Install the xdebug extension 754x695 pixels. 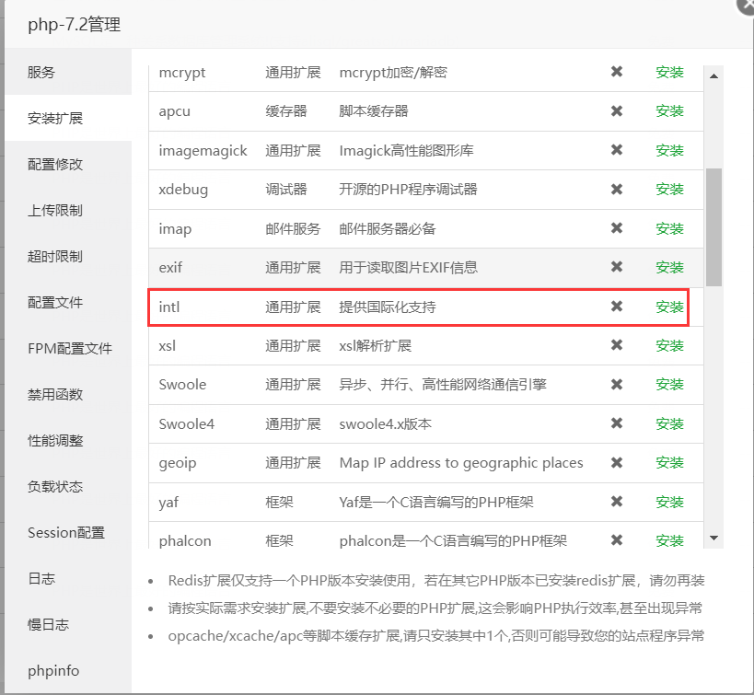coord(669,190)
